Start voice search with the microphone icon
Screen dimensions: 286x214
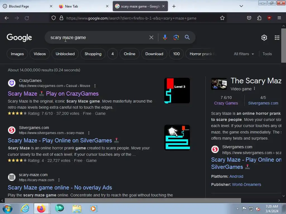(x=165, y=38)
